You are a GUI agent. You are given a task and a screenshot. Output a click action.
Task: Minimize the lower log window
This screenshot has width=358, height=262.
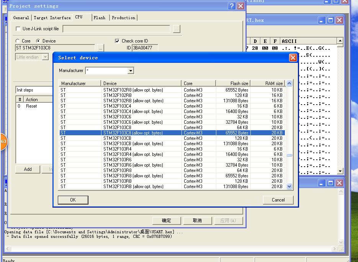click(322, 183)
